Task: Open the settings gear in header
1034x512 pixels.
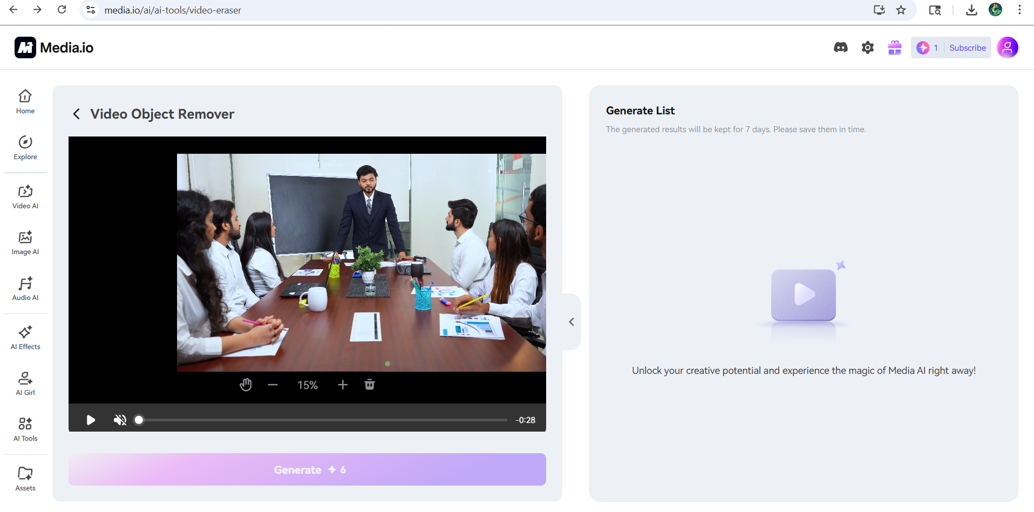Action: (868, 47)
